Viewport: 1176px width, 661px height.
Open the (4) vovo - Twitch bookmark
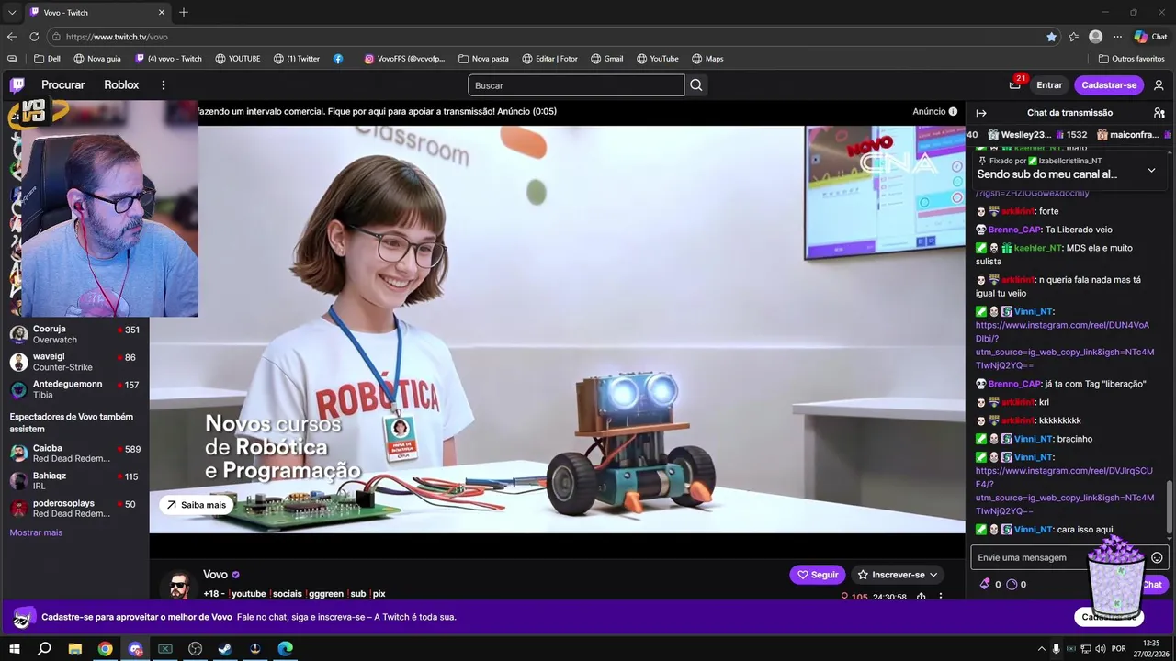(x=168, y=59)
